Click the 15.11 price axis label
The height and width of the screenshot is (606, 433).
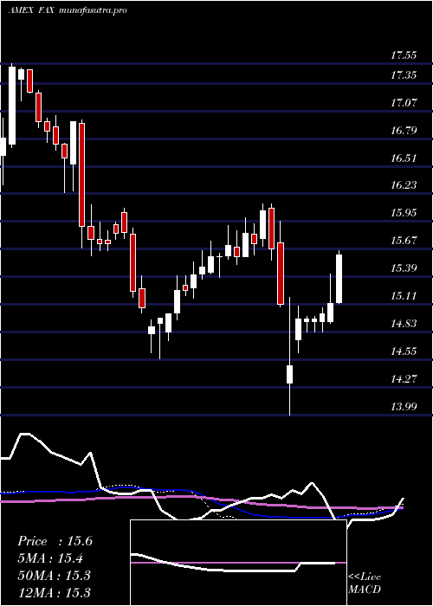pos(404,296)
